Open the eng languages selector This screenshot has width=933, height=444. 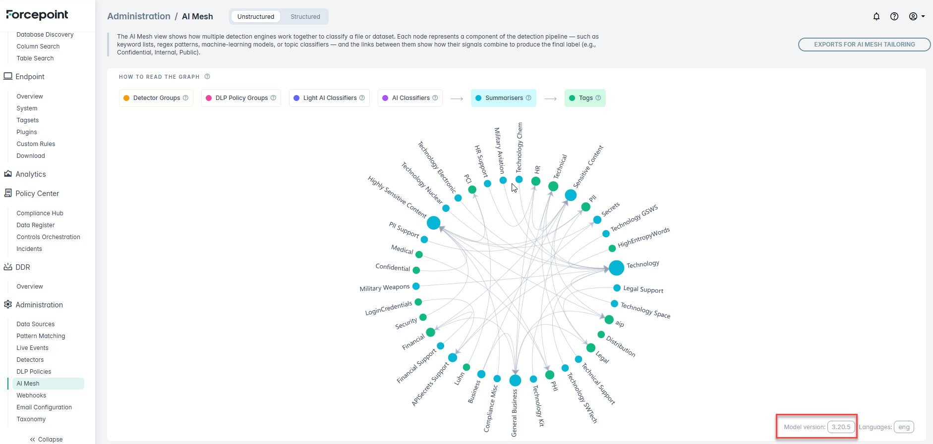904,427
